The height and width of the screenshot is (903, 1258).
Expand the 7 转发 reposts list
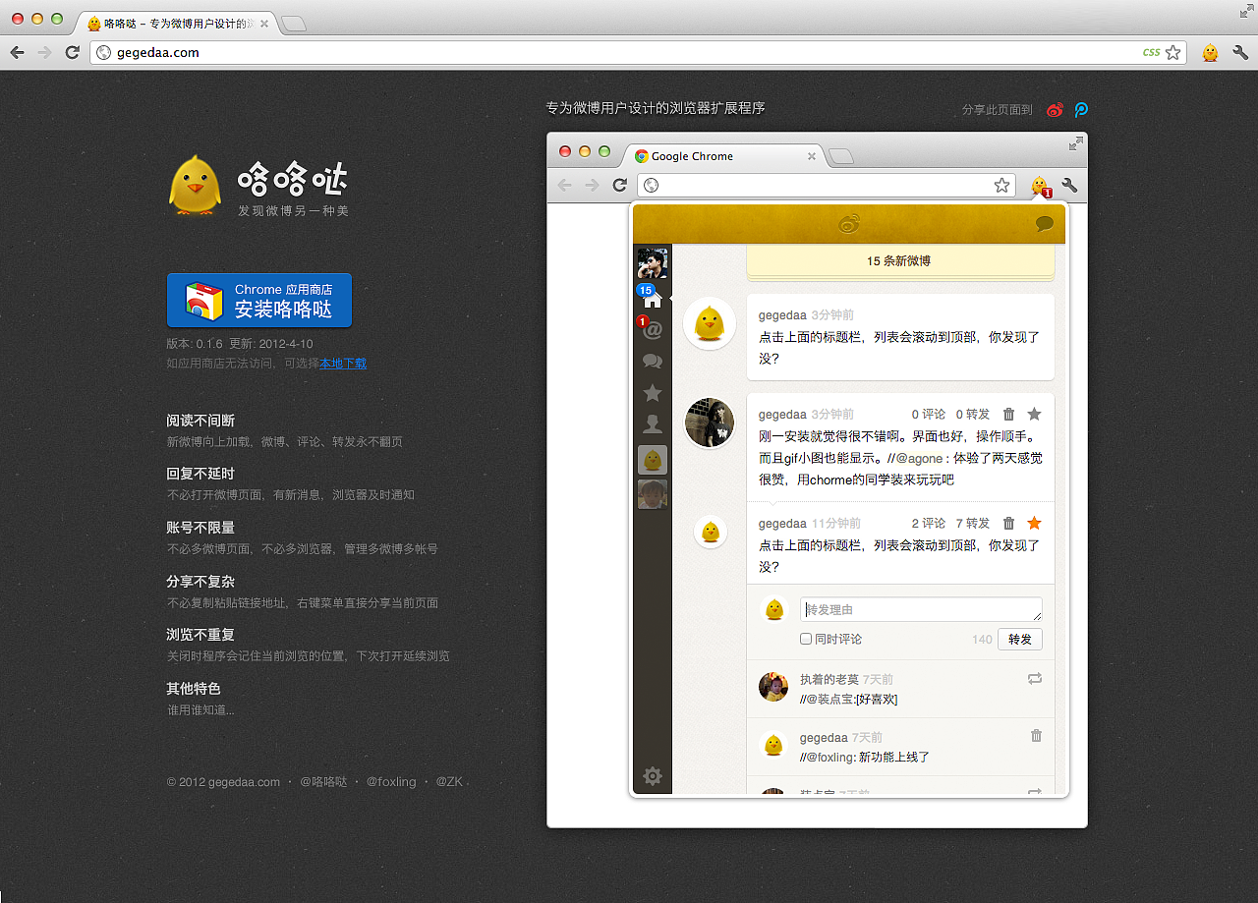pos(973,523)
